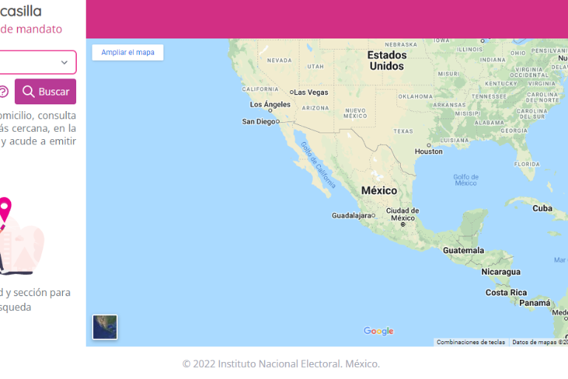Select the Guatemala label on the map

tap(463, 250)
